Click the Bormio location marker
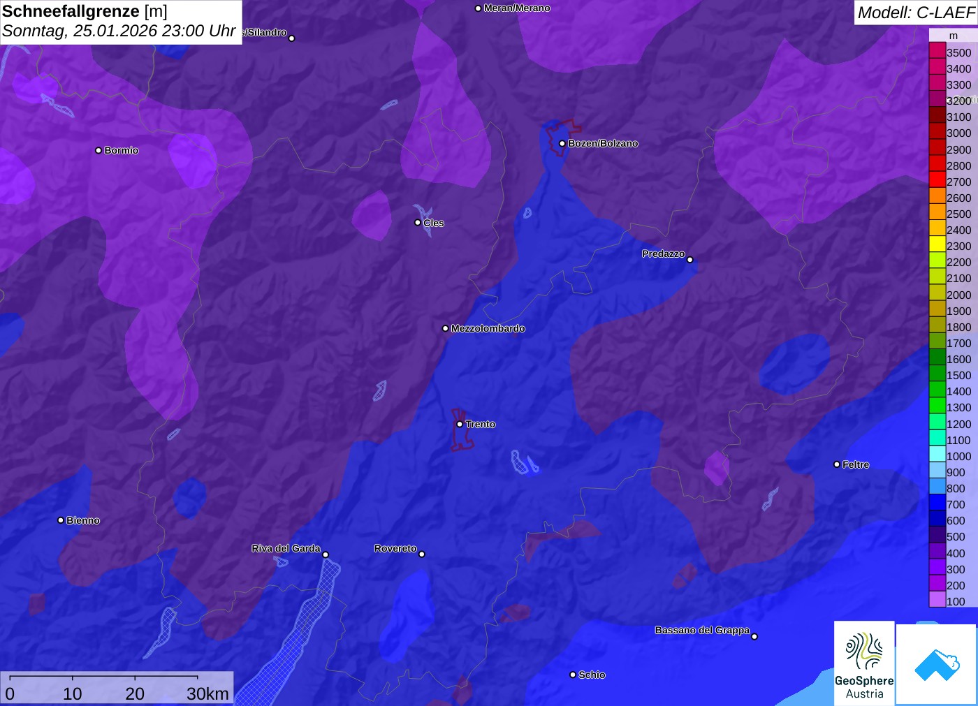Image resolution: width=978 pixels, height=706 pixels. tap(98, 151)
